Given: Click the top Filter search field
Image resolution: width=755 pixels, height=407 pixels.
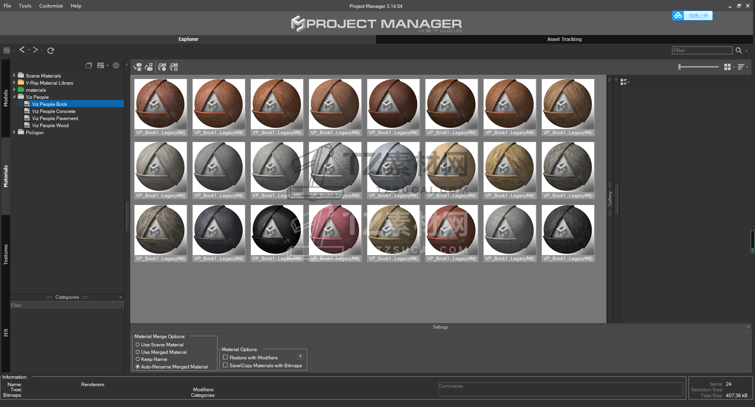Looking at the screenshot, I should [x=702, y=50].
